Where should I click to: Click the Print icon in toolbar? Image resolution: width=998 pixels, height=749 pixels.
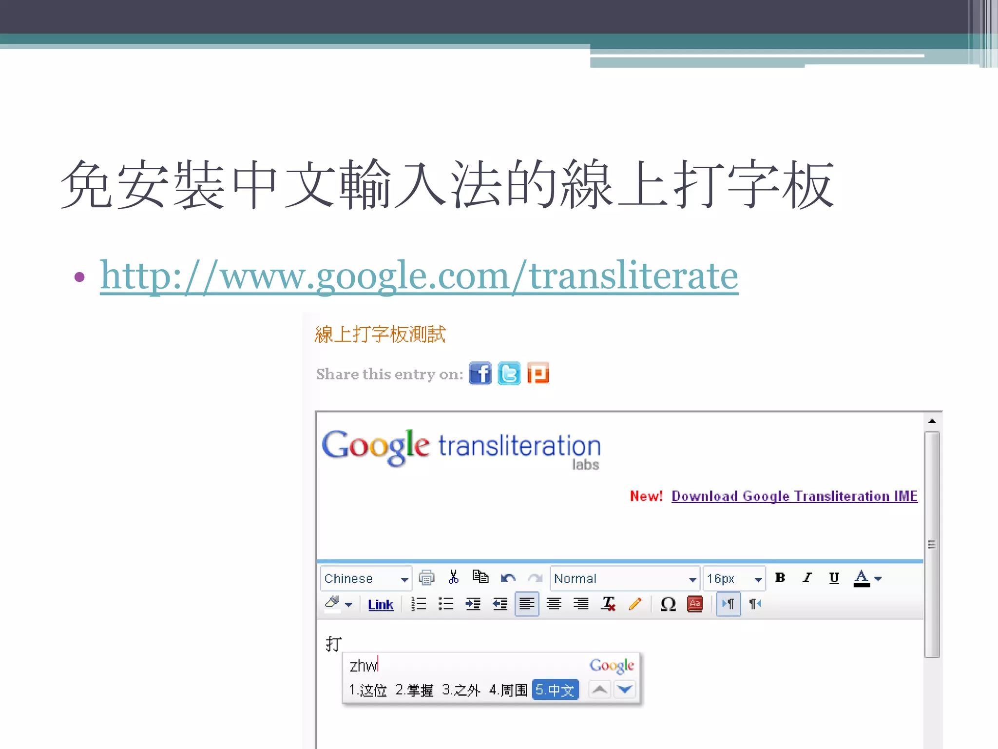(x=426, y=578)
